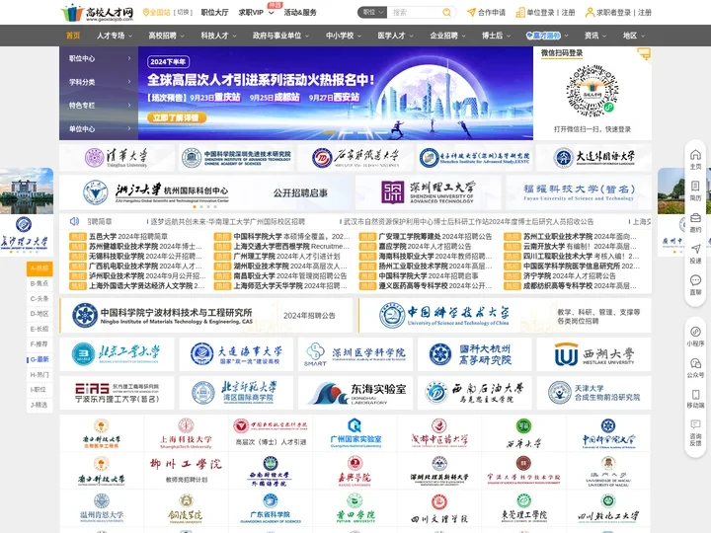Open the 深圳理工大学 banner
Image resolution: width=711 pixels, height=533 pixels.
[x=428, y=192]
